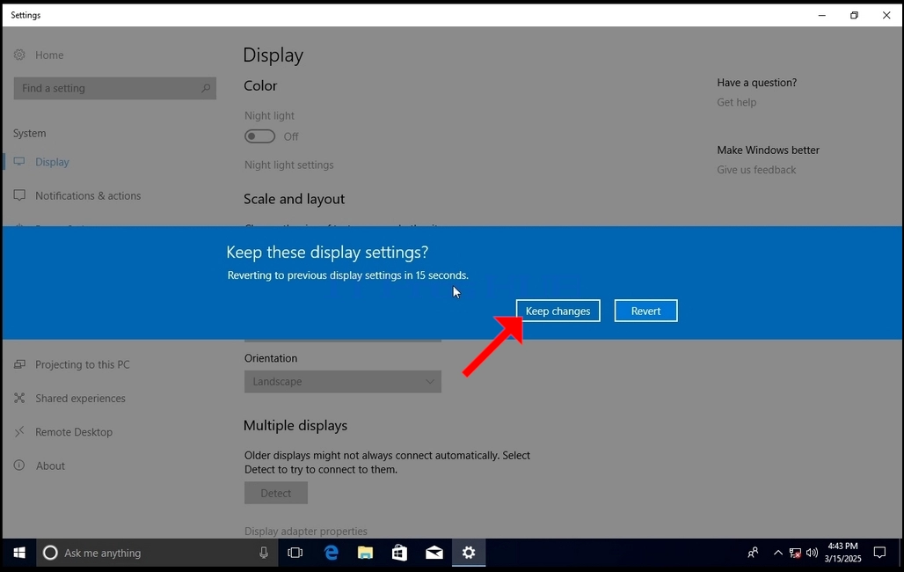Click the "Make Windows better" heading
Viewport: 904px width, 572px height.
coord(768,150)
